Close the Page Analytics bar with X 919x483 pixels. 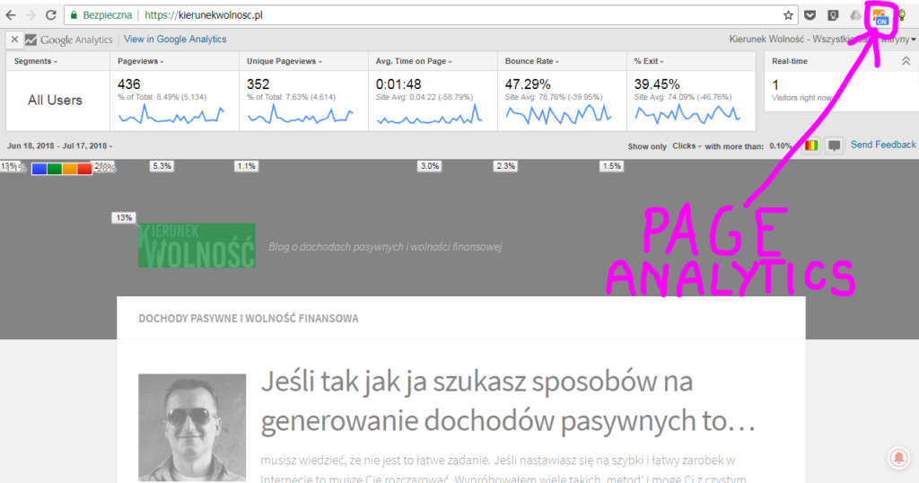14,40
